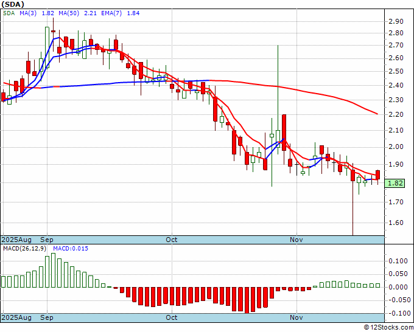
Task: Click the MACD:0.015 value label
Action: click(x=71, y=249)
